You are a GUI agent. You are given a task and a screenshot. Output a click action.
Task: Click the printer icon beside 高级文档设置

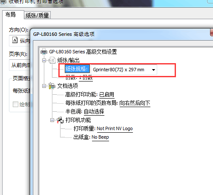[x=44, y=52]
